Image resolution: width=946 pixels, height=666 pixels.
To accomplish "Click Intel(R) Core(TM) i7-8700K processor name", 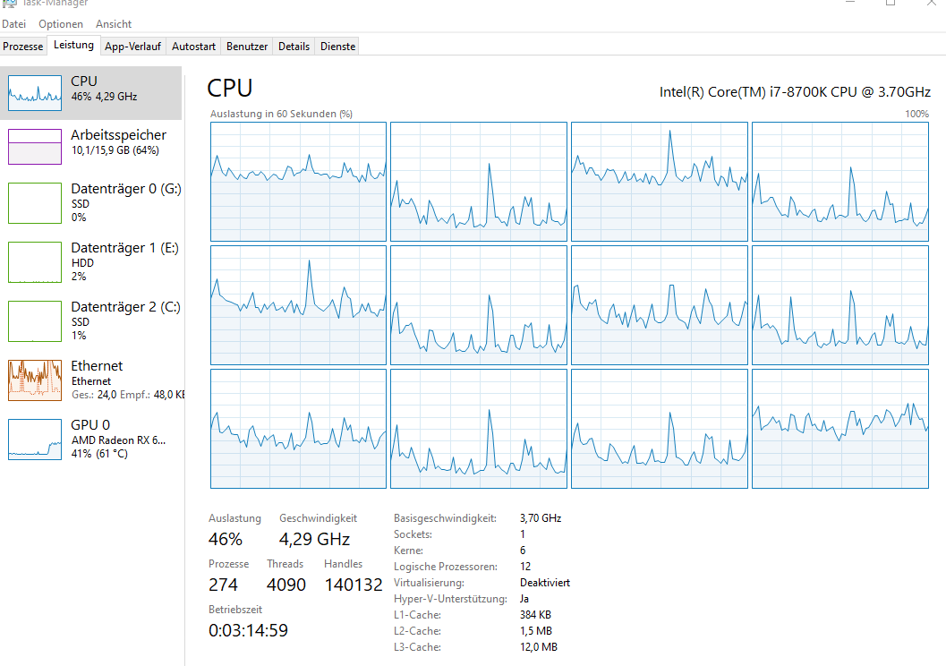I will [795, 92].
